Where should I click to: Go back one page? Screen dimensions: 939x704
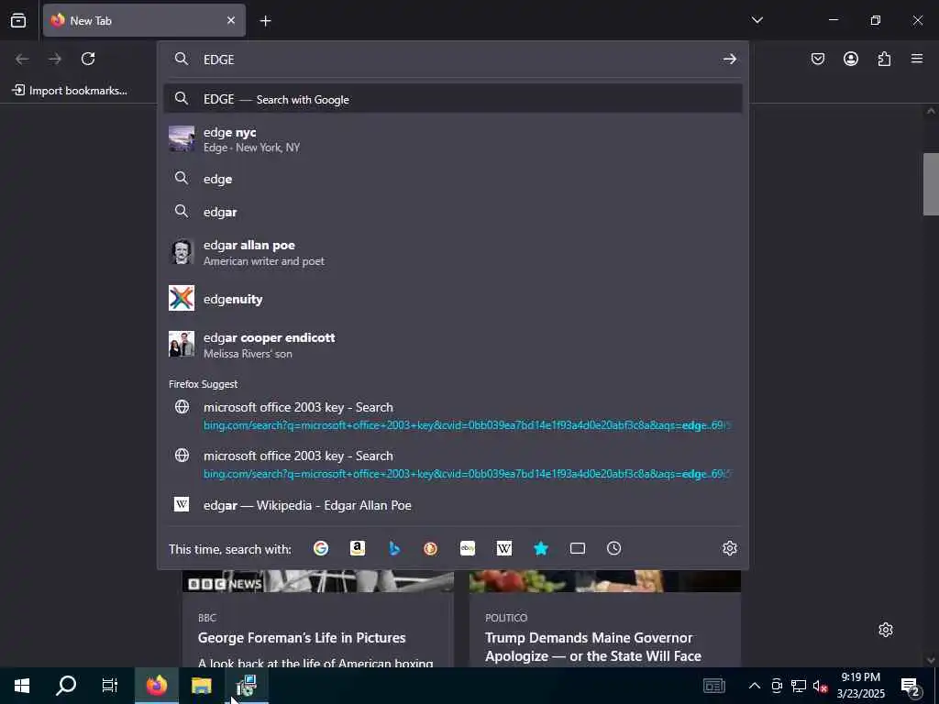[x=22, y=59]
